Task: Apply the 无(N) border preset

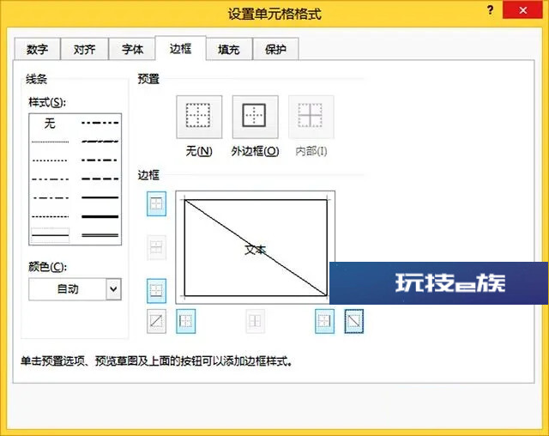Action: 199,117
